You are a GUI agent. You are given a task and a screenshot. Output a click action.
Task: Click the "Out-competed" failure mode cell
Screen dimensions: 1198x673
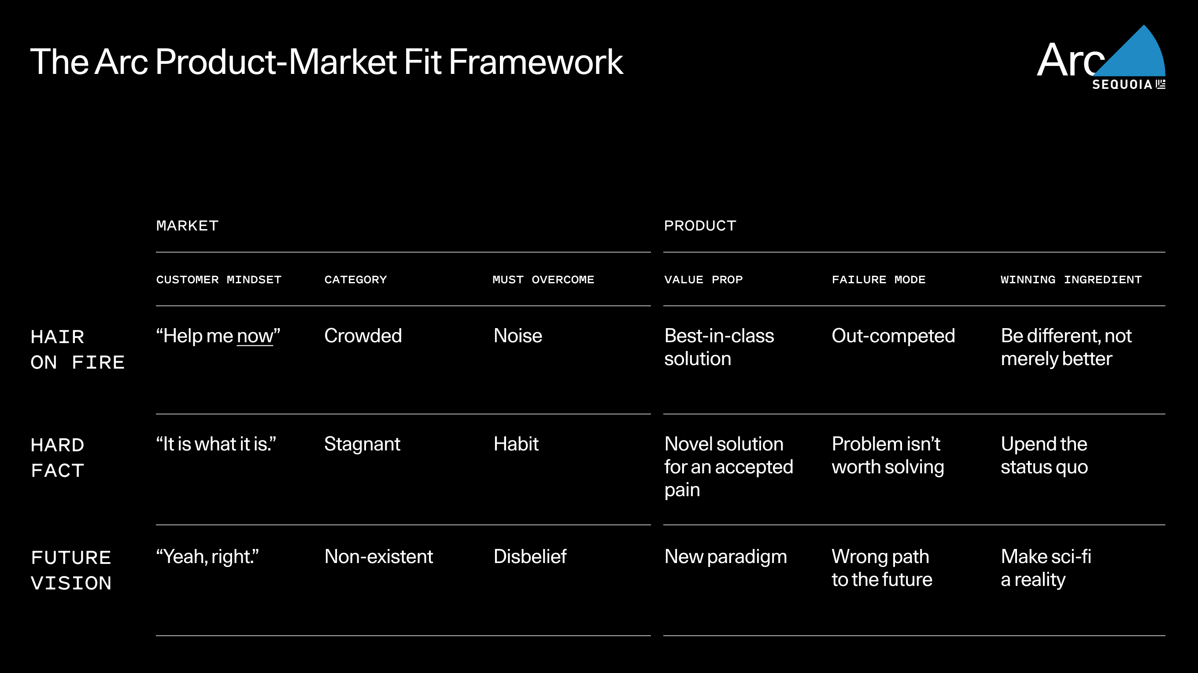tap(893, 336)
